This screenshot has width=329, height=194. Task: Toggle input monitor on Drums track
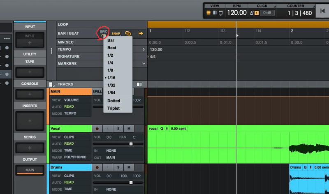pos(108,167)
